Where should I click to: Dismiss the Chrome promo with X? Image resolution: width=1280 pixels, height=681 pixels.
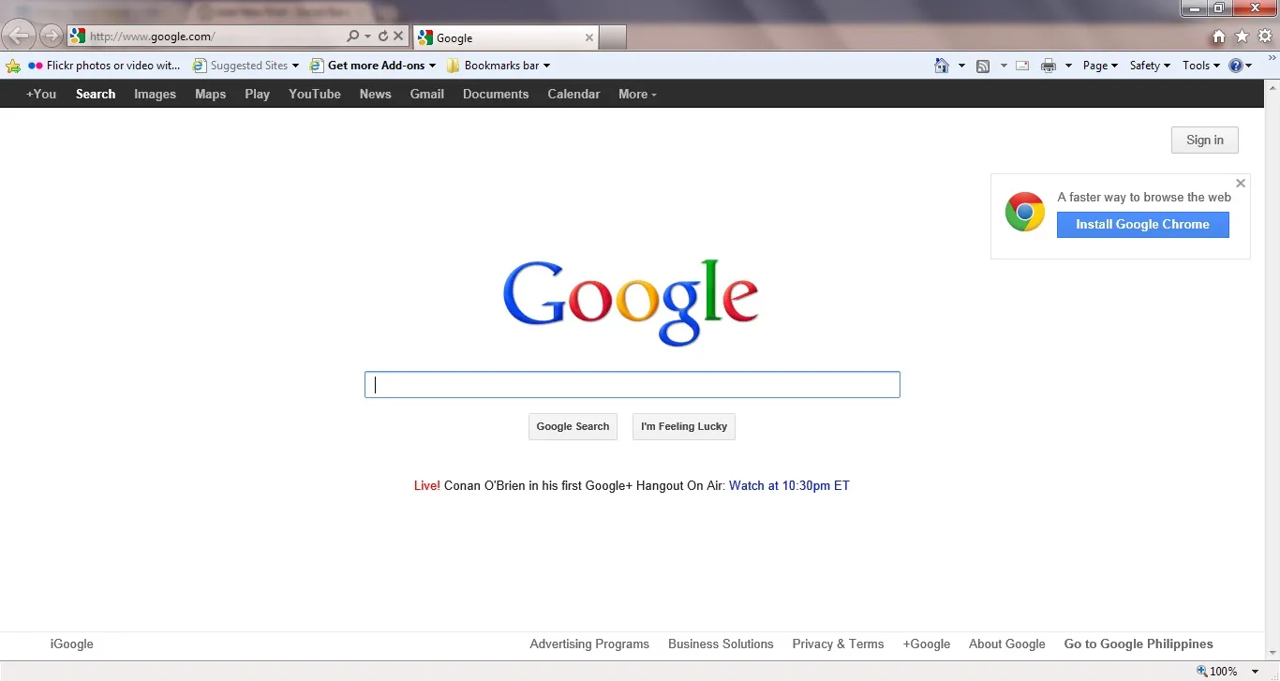(x=1241, y=184)
